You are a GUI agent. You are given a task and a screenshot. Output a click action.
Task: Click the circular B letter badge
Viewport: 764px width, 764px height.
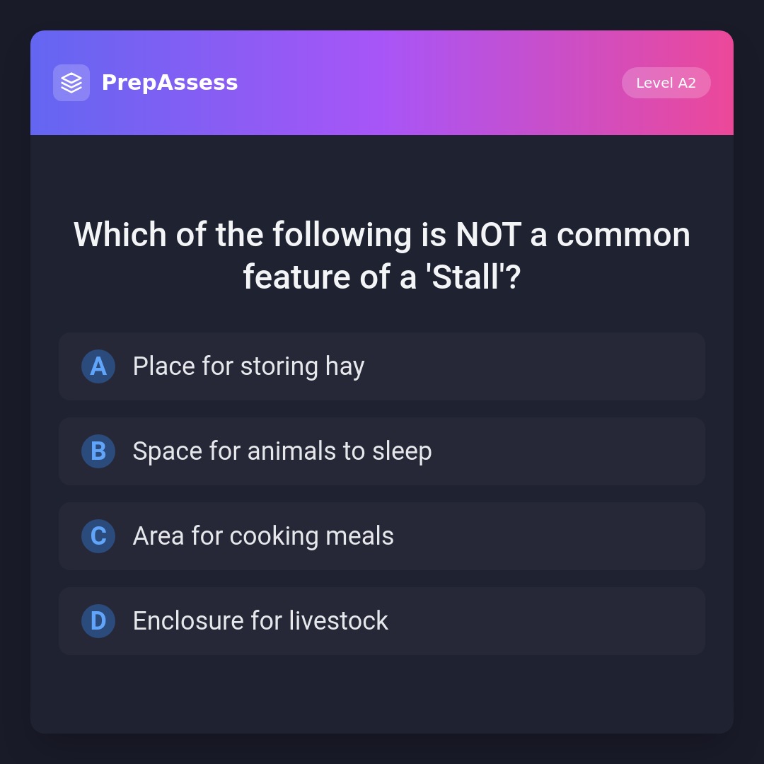(x=98, y=451)
